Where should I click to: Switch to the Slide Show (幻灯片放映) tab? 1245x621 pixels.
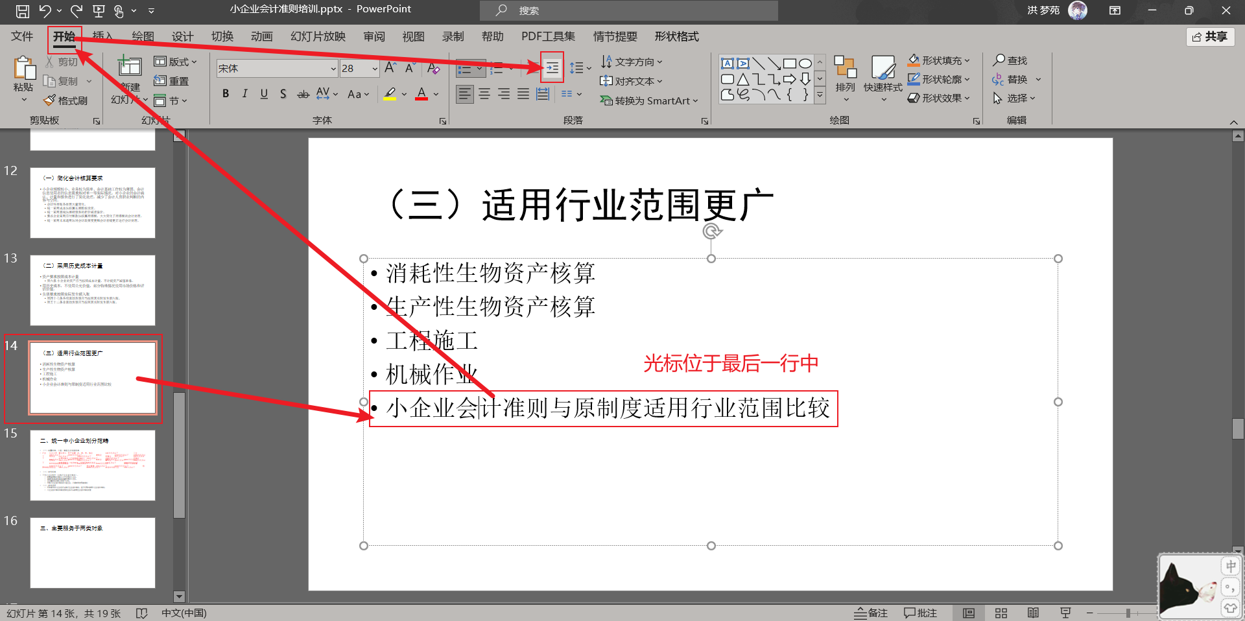tap(318, 36)
